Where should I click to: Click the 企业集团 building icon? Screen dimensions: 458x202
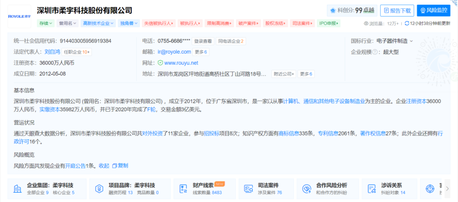coord(17,189)
